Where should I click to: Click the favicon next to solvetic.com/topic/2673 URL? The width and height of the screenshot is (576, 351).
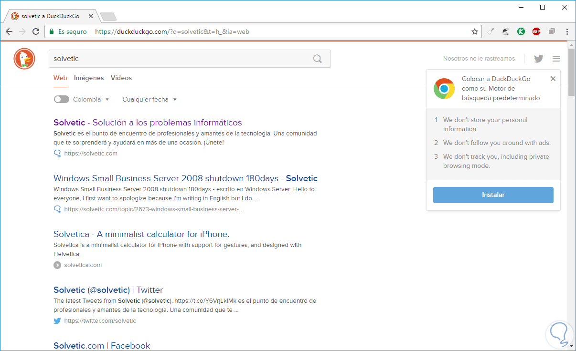[x=57, y=209]
